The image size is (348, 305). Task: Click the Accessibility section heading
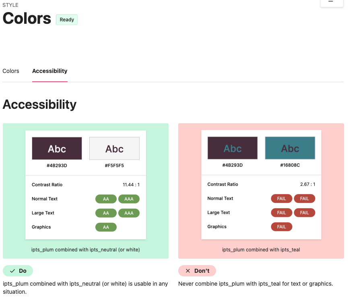point(39,105)
